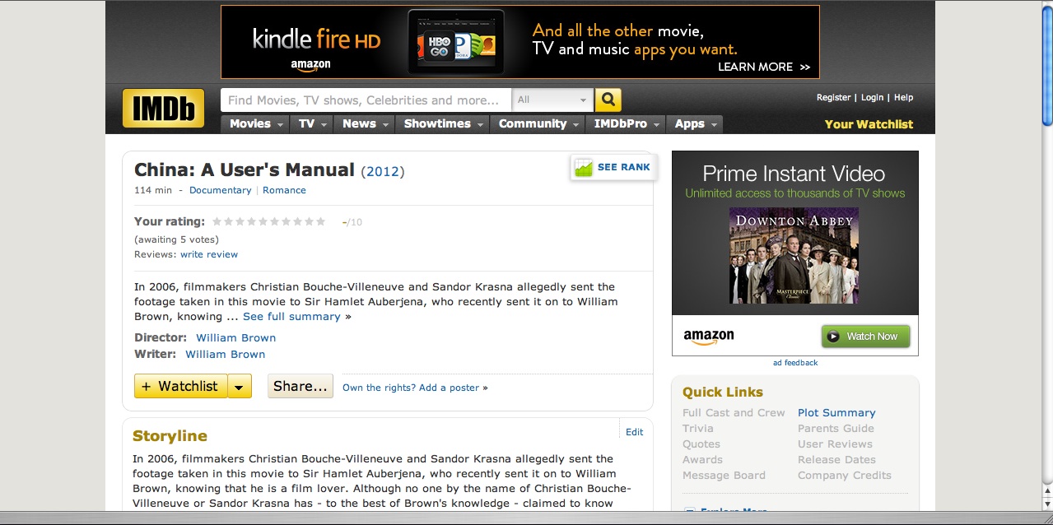This screenshot has width=1053, height=525.
Task: Open the Downton Abbey poster thumbnail
Action: click(x=794, y=256)
